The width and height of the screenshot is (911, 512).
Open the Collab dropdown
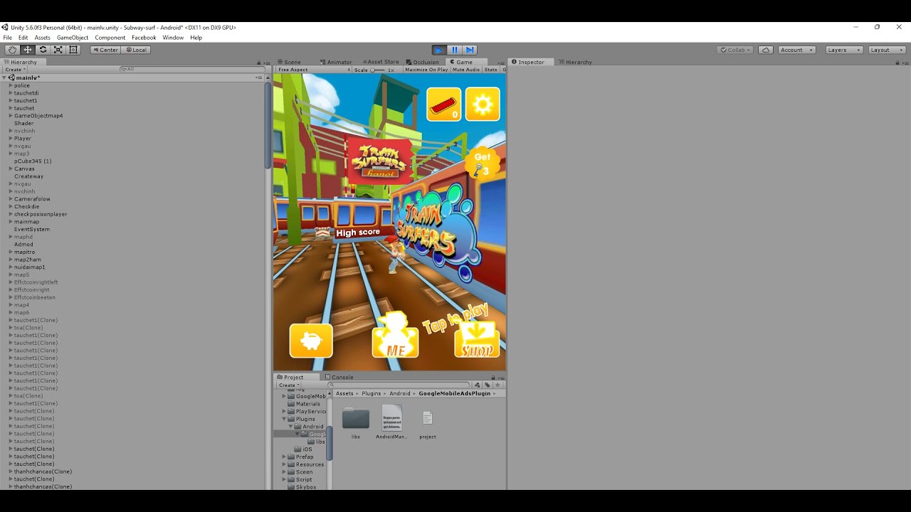(x=736, y=50)
